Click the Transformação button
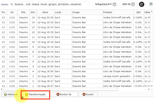Image resolution: width=155 pixels, height=104 pixels. pos(35,94)
